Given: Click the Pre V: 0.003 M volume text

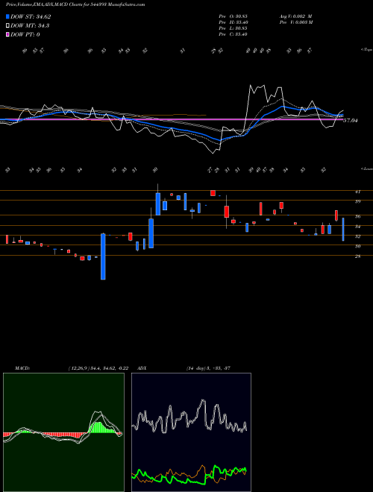Looking at the screenshot, I should pos(296,22).
